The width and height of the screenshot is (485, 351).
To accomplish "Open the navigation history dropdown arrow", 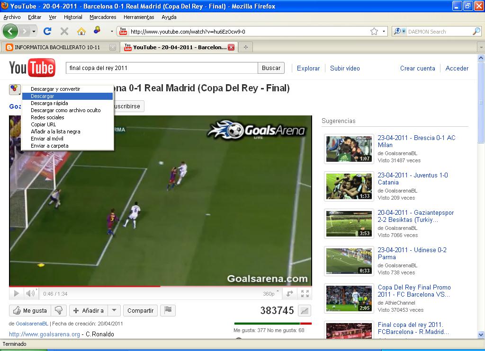I will pyautogui.click(x=34, y=31).
